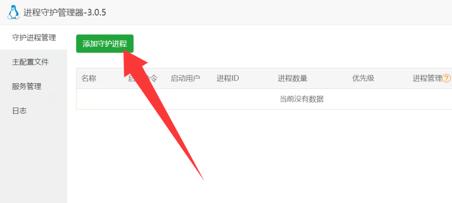Open the 日志 tab
Screen dimensions: 452x203
(x=34, y=111)
